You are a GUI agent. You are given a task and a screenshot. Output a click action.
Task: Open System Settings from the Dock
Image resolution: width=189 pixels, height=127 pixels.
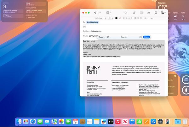160,122
